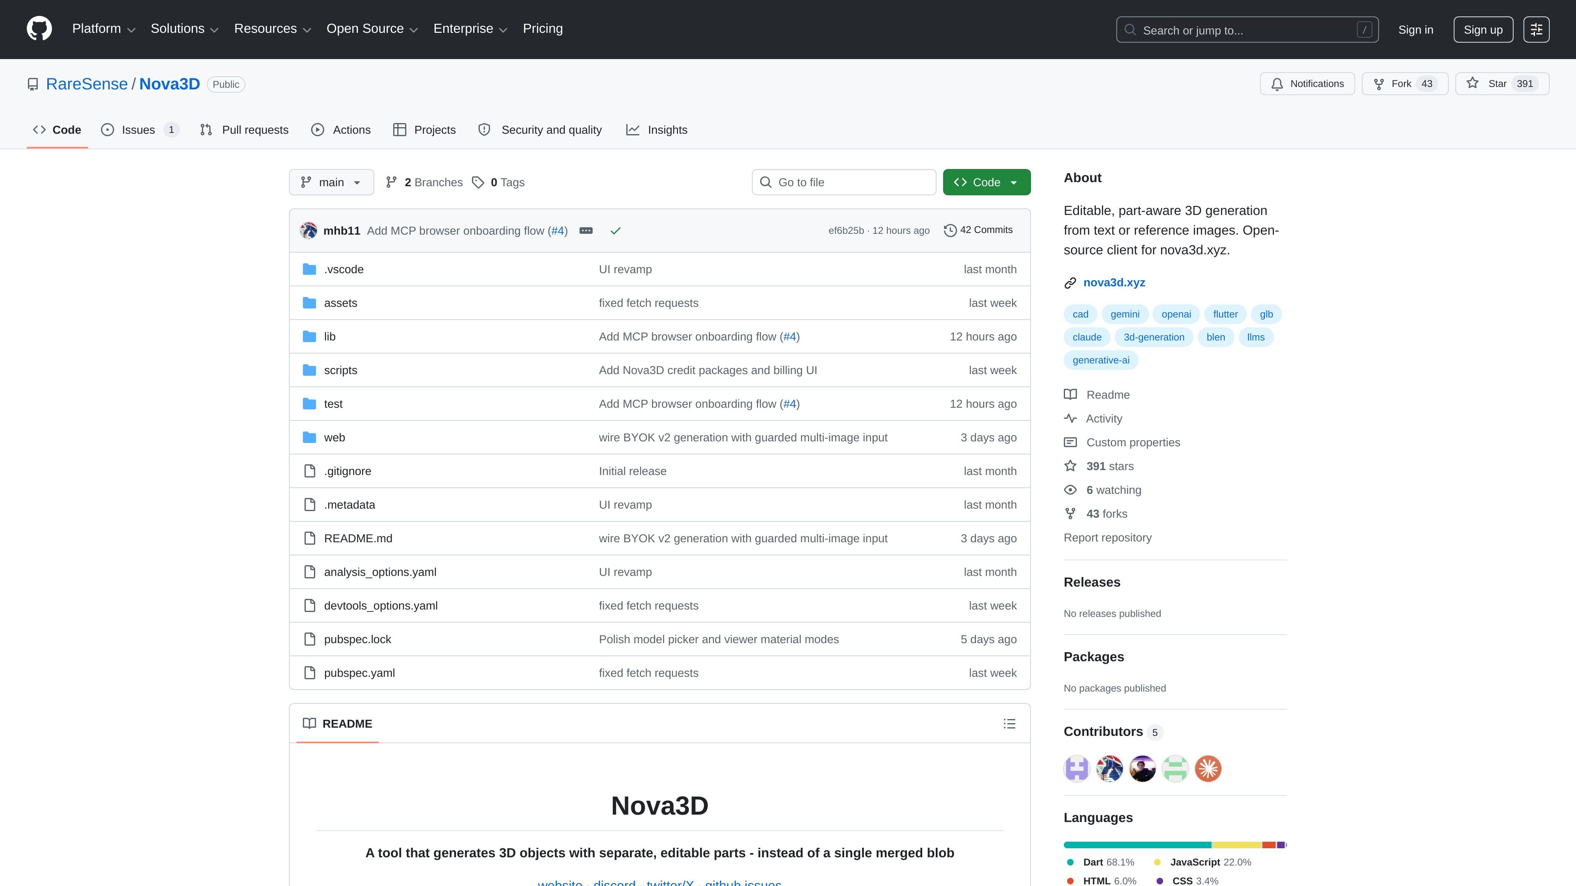Click the Go to file input
Screen dimensions: 1576x886
pyautogui.click(x=844, y=182)
